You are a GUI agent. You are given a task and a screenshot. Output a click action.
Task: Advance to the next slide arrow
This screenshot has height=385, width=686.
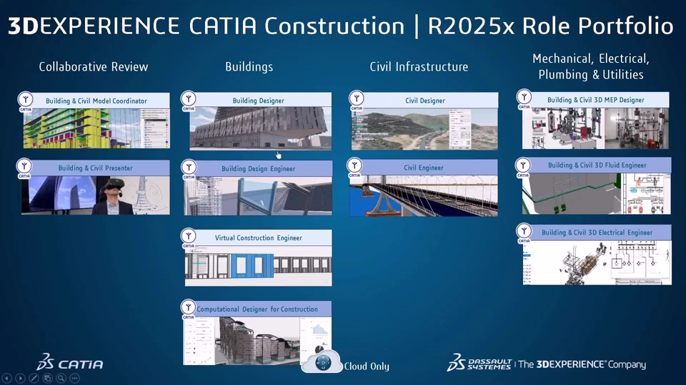pyautogui.click(x=20, y=378)
